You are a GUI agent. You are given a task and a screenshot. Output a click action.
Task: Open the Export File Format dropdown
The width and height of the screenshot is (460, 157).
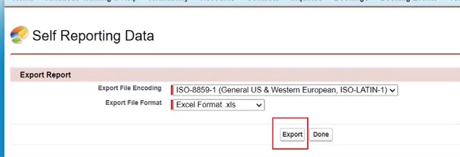[x=219, y=105]
